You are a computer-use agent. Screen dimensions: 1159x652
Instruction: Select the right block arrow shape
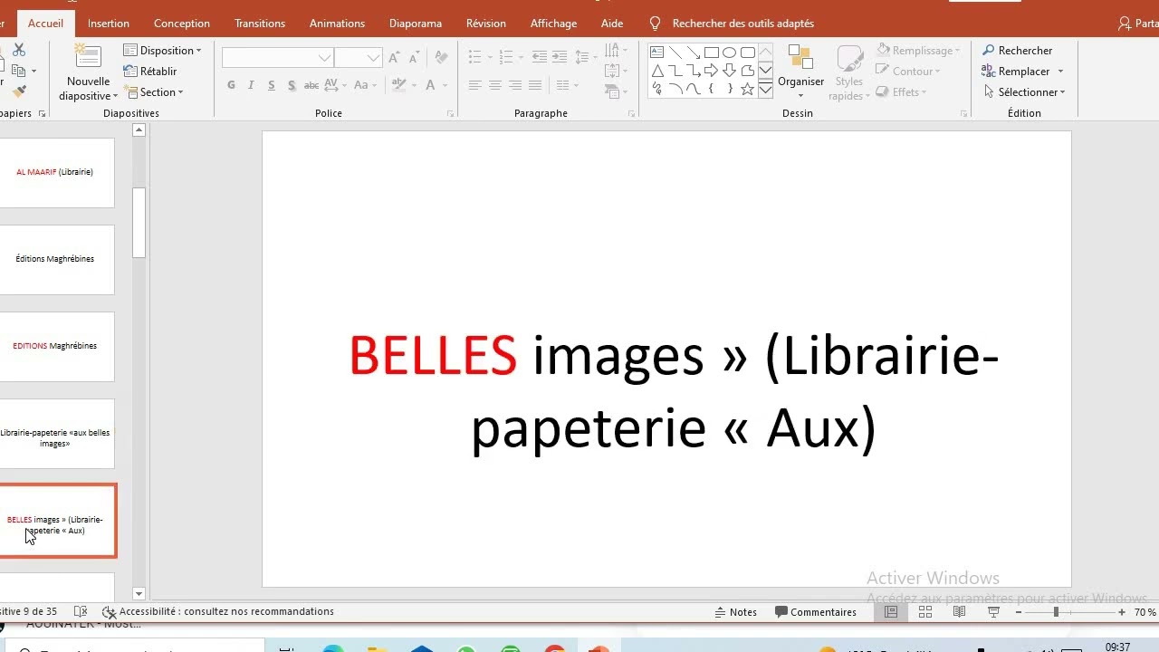pyautogui.click(x=712, y=71)
